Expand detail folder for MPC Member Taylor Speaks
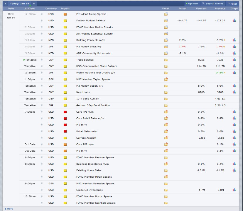This screenshot has width=243, height=211. (166, 79)
